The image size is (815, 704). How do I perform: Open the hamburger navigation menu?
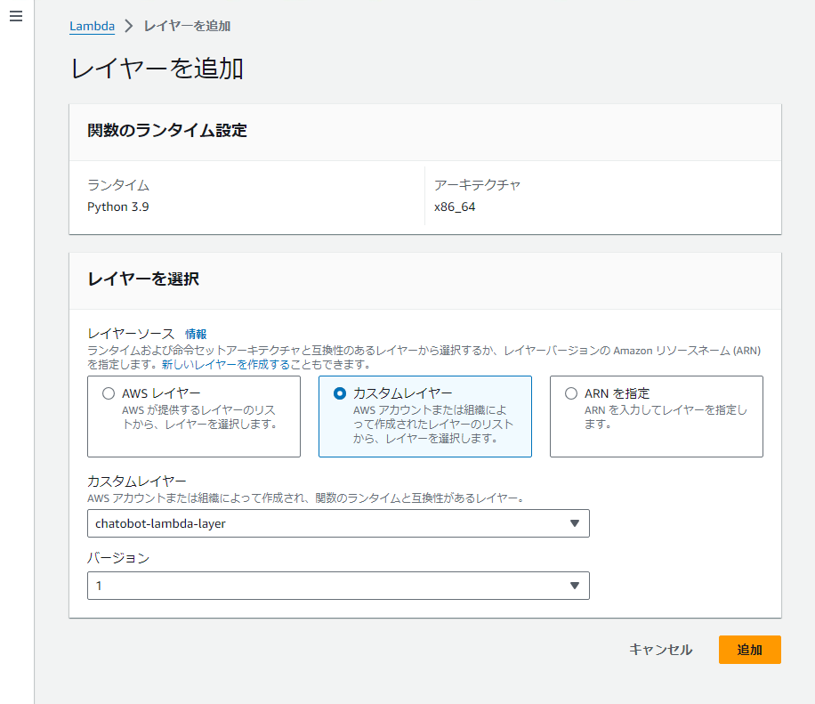click(x=16, y=16)
